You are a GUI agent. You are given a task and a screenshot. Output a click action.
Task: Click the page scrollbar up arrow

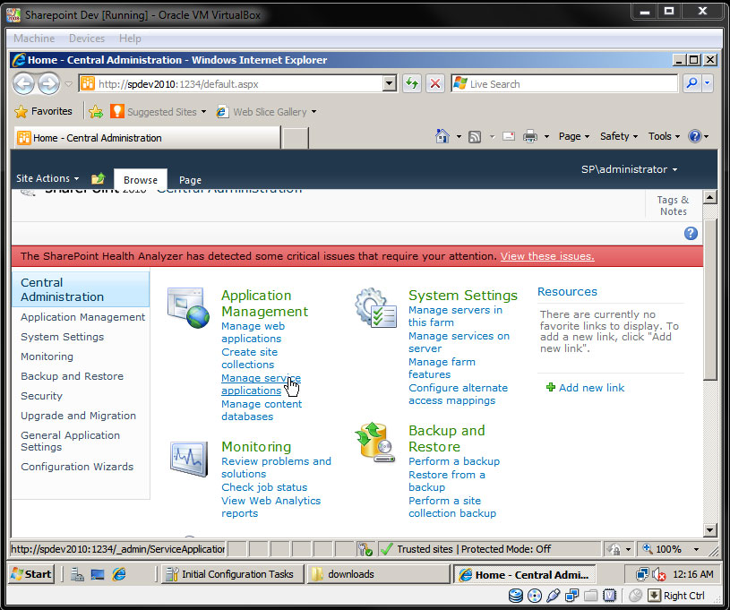pyautogui.click(x=710, y=197)
